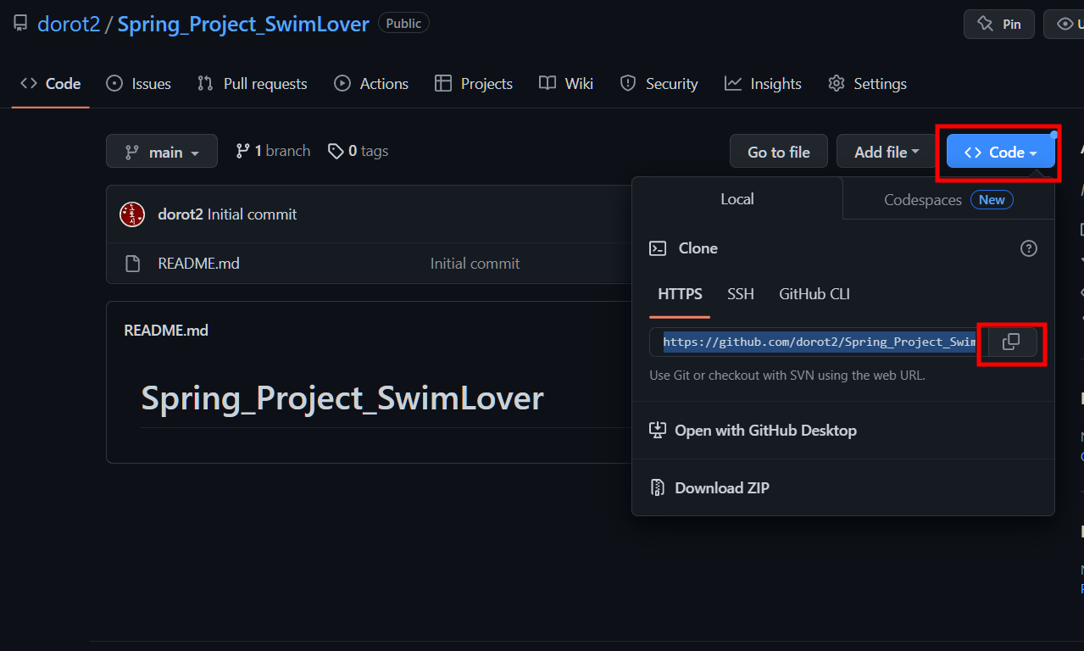Open the help question mark in Clone panel

tap(1028, 248)
